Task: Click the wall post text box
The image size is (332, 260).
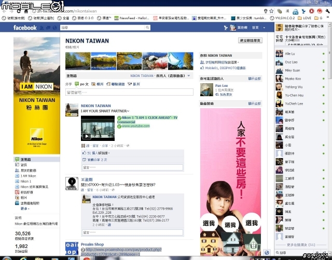Action: (x=129, y=93)
